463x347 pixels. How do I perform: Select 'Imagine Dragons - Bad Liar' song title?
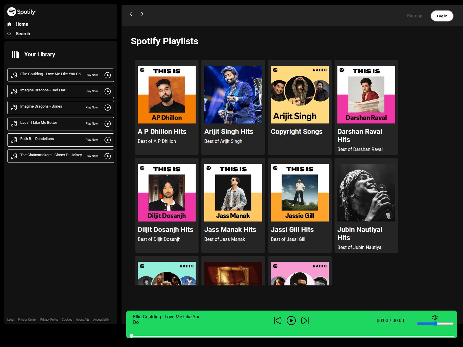tap(43, 90)
